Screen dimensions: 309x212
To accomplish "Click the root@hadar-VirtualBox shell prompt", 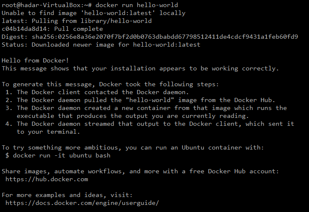I will pyautogui.click(x=47, y=5).
